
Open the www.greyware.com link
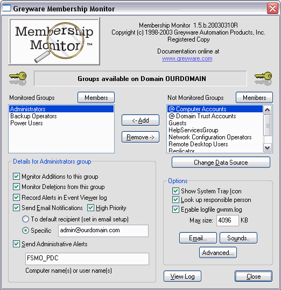pos(187,58)
